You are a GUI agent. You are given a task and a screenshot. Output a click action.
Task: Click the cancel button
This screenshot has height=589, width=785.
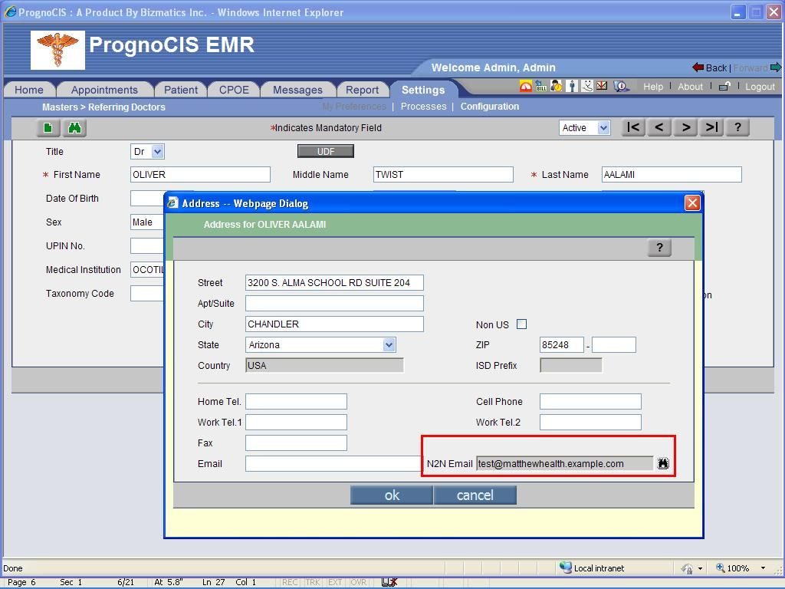475,495
